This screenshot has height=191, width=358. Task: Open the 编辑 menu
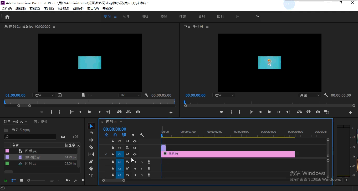[x=21, y=8]
